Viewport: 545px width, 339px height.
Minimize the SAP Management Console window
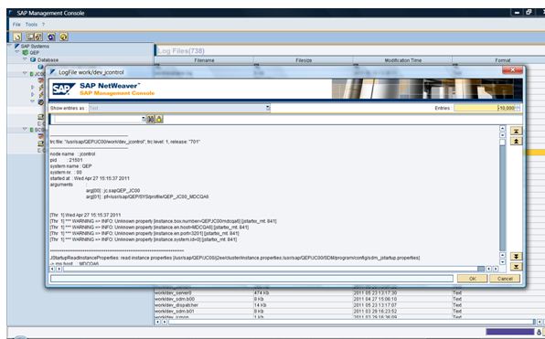[517, 13]
